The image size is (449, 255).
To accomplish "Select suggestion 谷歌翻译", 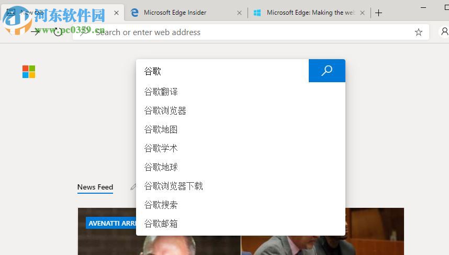I will click(241, 92).
